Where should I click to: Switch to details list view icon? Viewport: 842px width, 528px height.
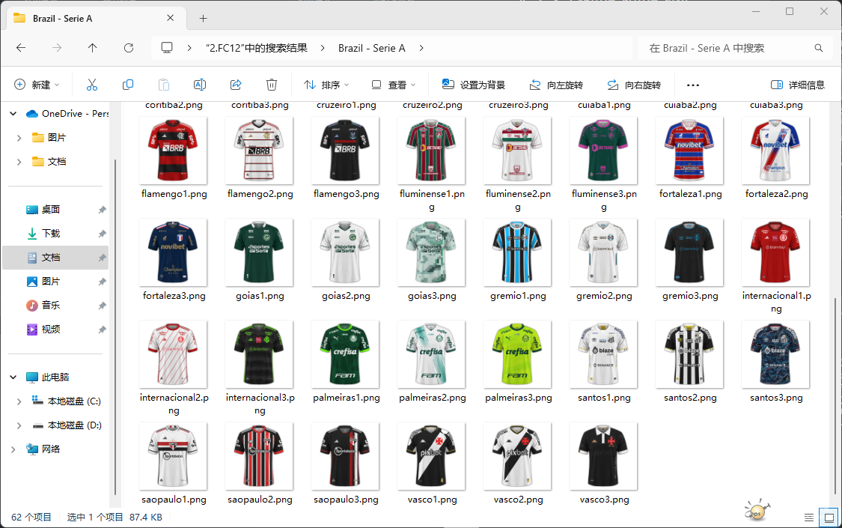809,518
